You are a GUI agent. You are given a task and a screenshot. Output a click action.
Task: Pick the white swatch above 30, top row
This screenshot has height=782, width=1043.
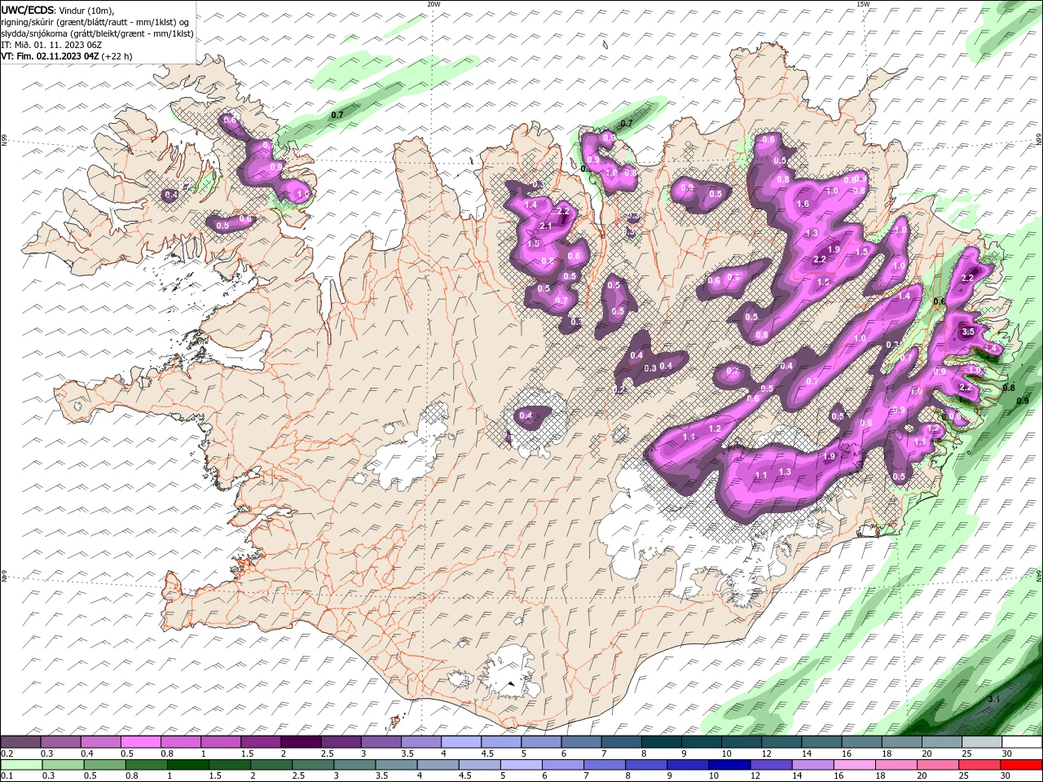[x=1022, y=742]
